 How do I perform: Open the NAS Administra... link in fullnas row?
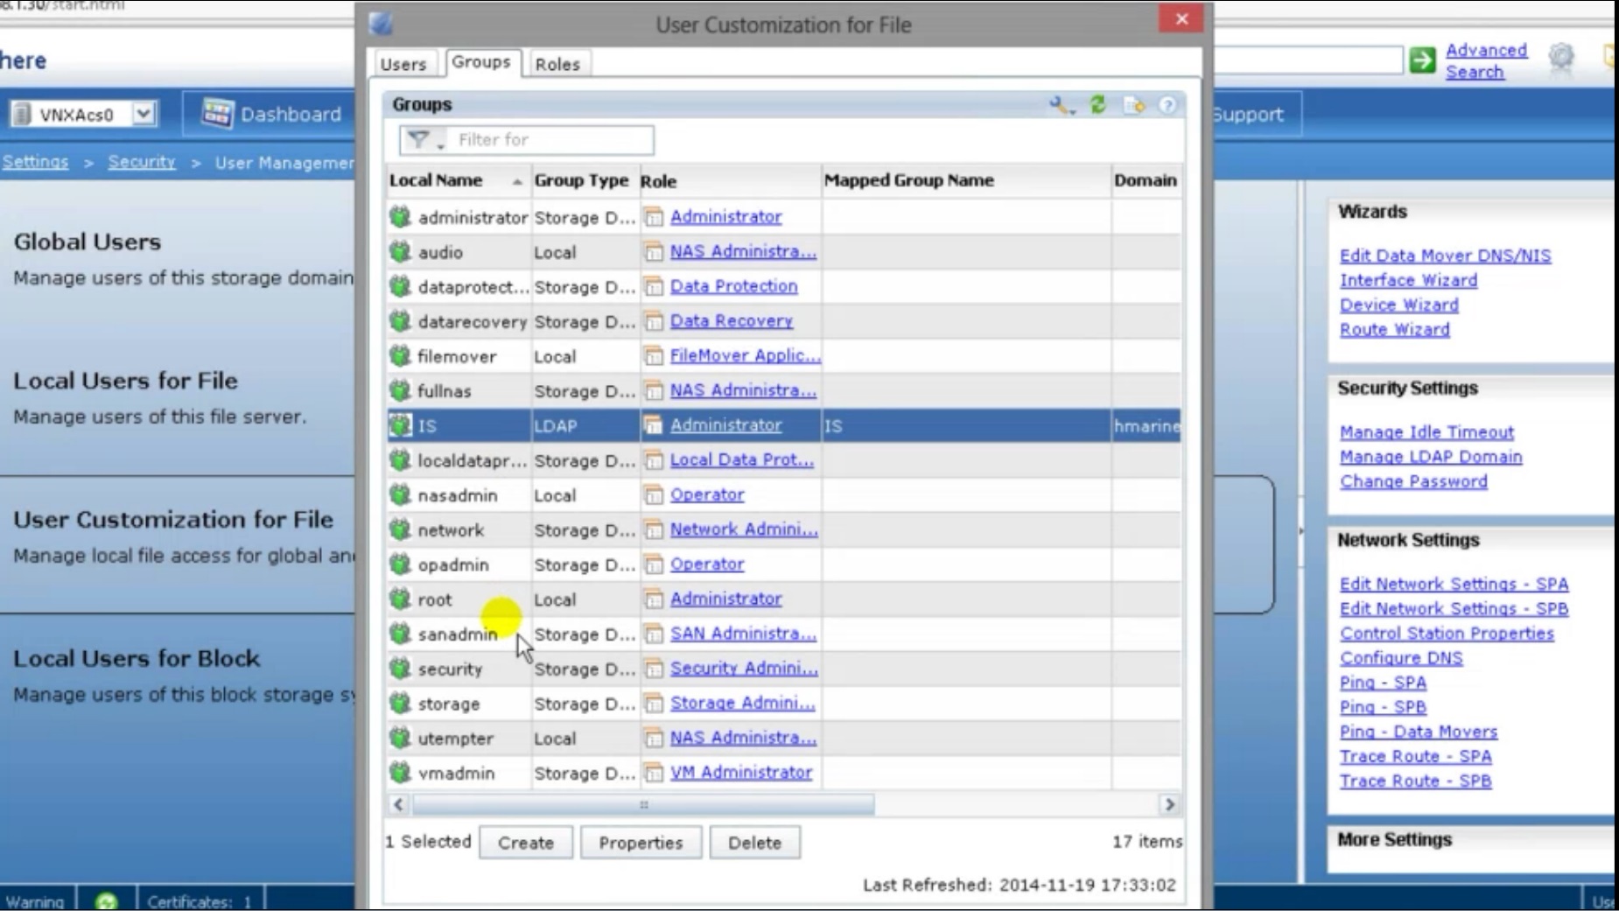pos(743,390)
